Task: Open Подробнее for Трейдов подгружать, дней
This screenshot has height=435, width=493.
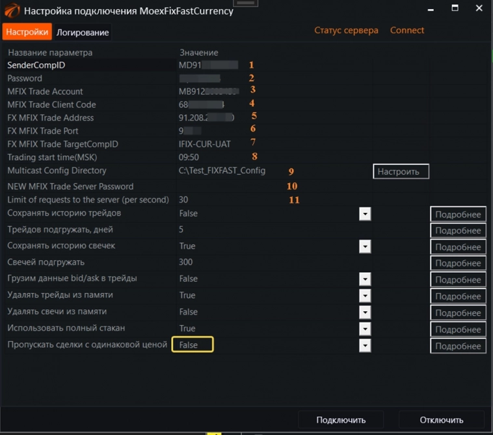Action: coord(458,231)
